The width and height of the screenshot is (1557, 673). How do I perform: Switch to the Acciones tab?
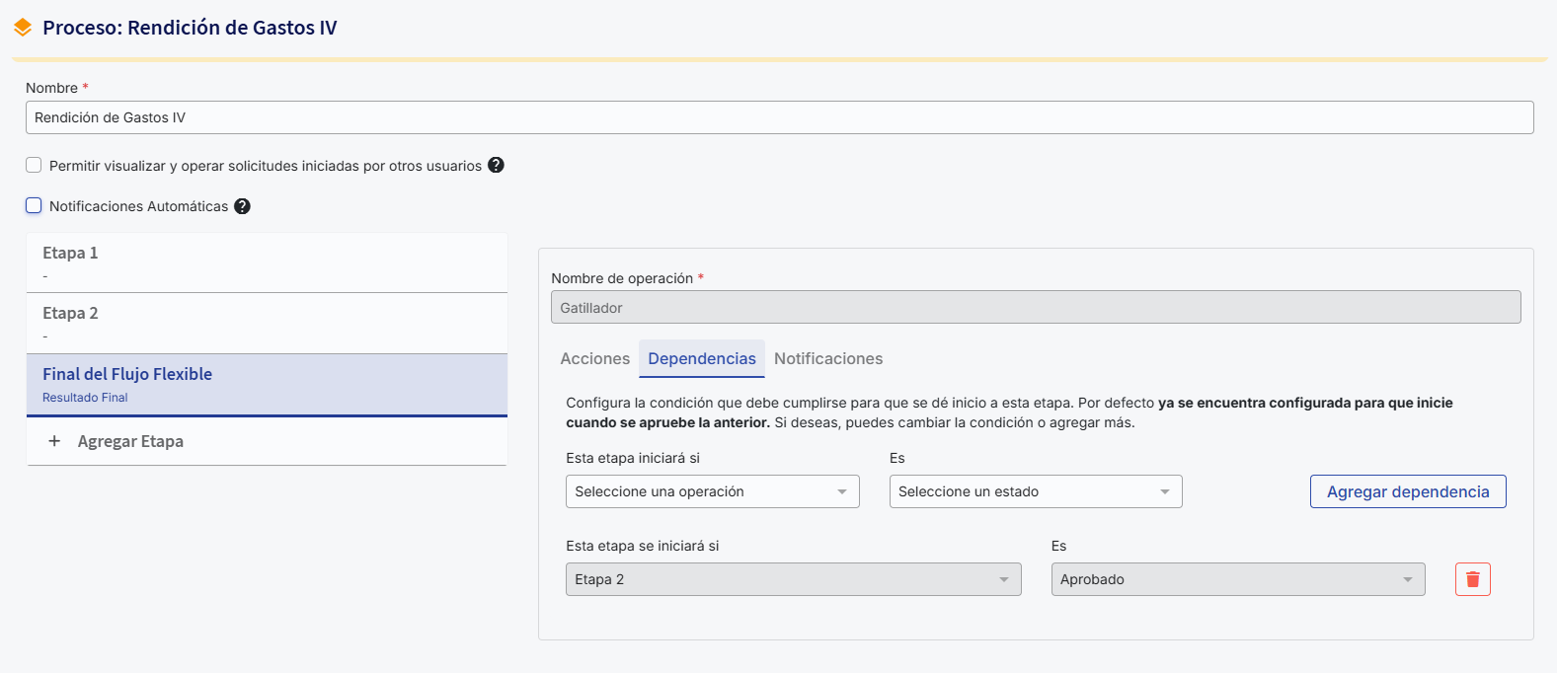click(594, 358)
